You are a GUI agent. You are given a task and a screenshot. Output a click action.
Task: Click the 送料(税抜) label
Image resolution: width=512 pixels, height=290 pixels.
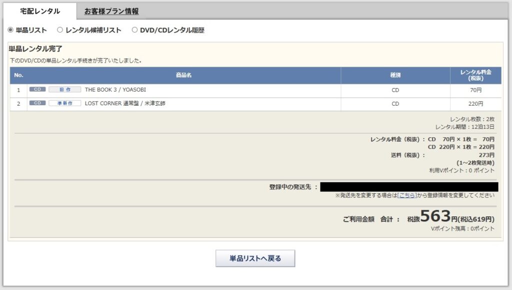408,155
